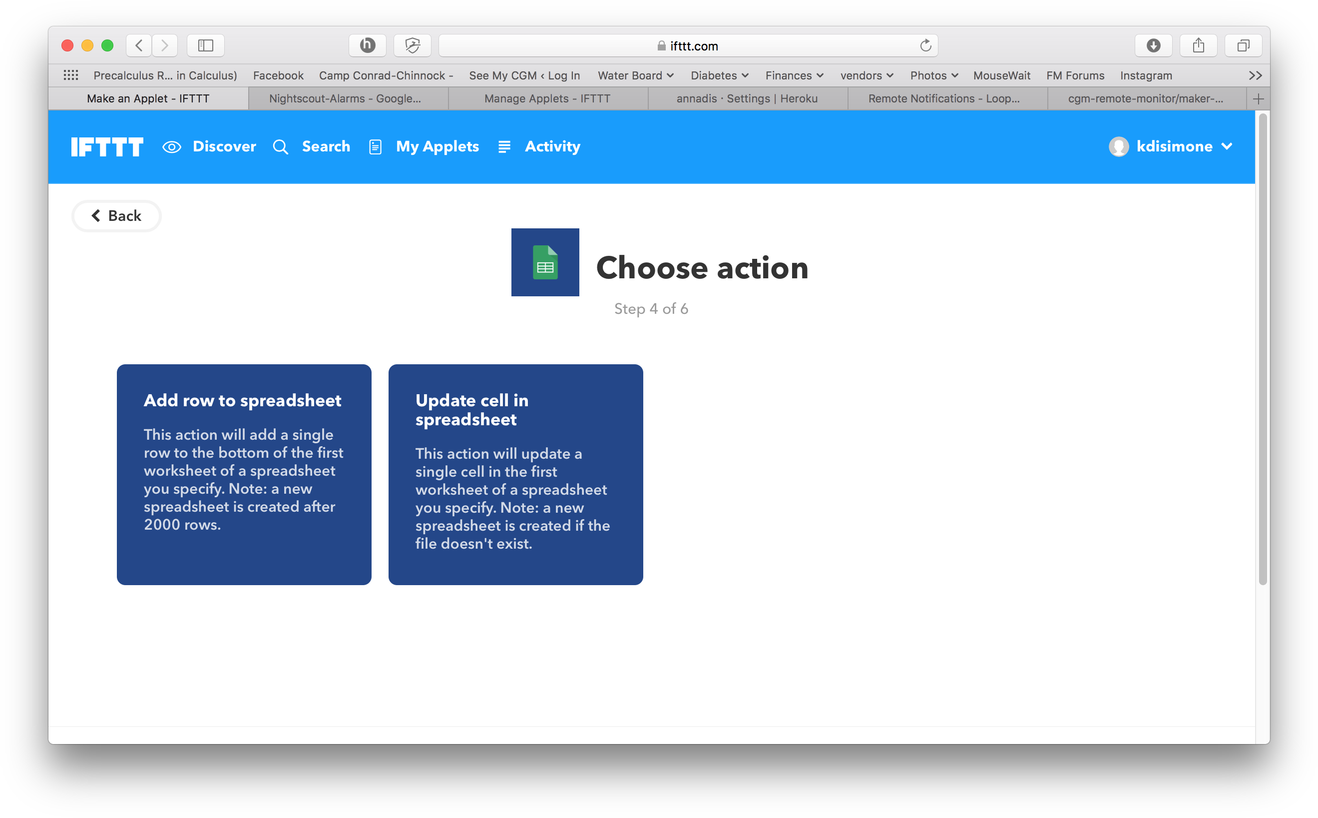Expand the Water Board bookmarks folder
Image resolution: width=1318 pixels, height=818 pixels.
[635, 76]
